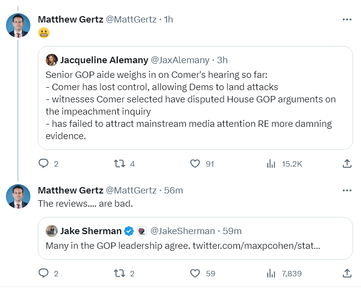Screen dimensions: 361x289
Task: Open Matthew Gertz profile from second avatar
Action: click(x=18, y=196)
